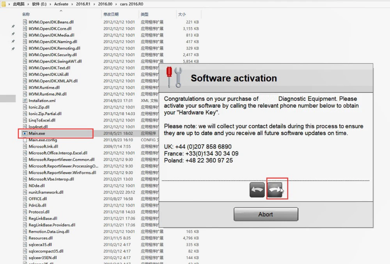Image resolution: width=390 pixels, height=264 pixels.
Task: Select Microsoft.Office.Interop.Excel.dll file
Action: [58, 153]
